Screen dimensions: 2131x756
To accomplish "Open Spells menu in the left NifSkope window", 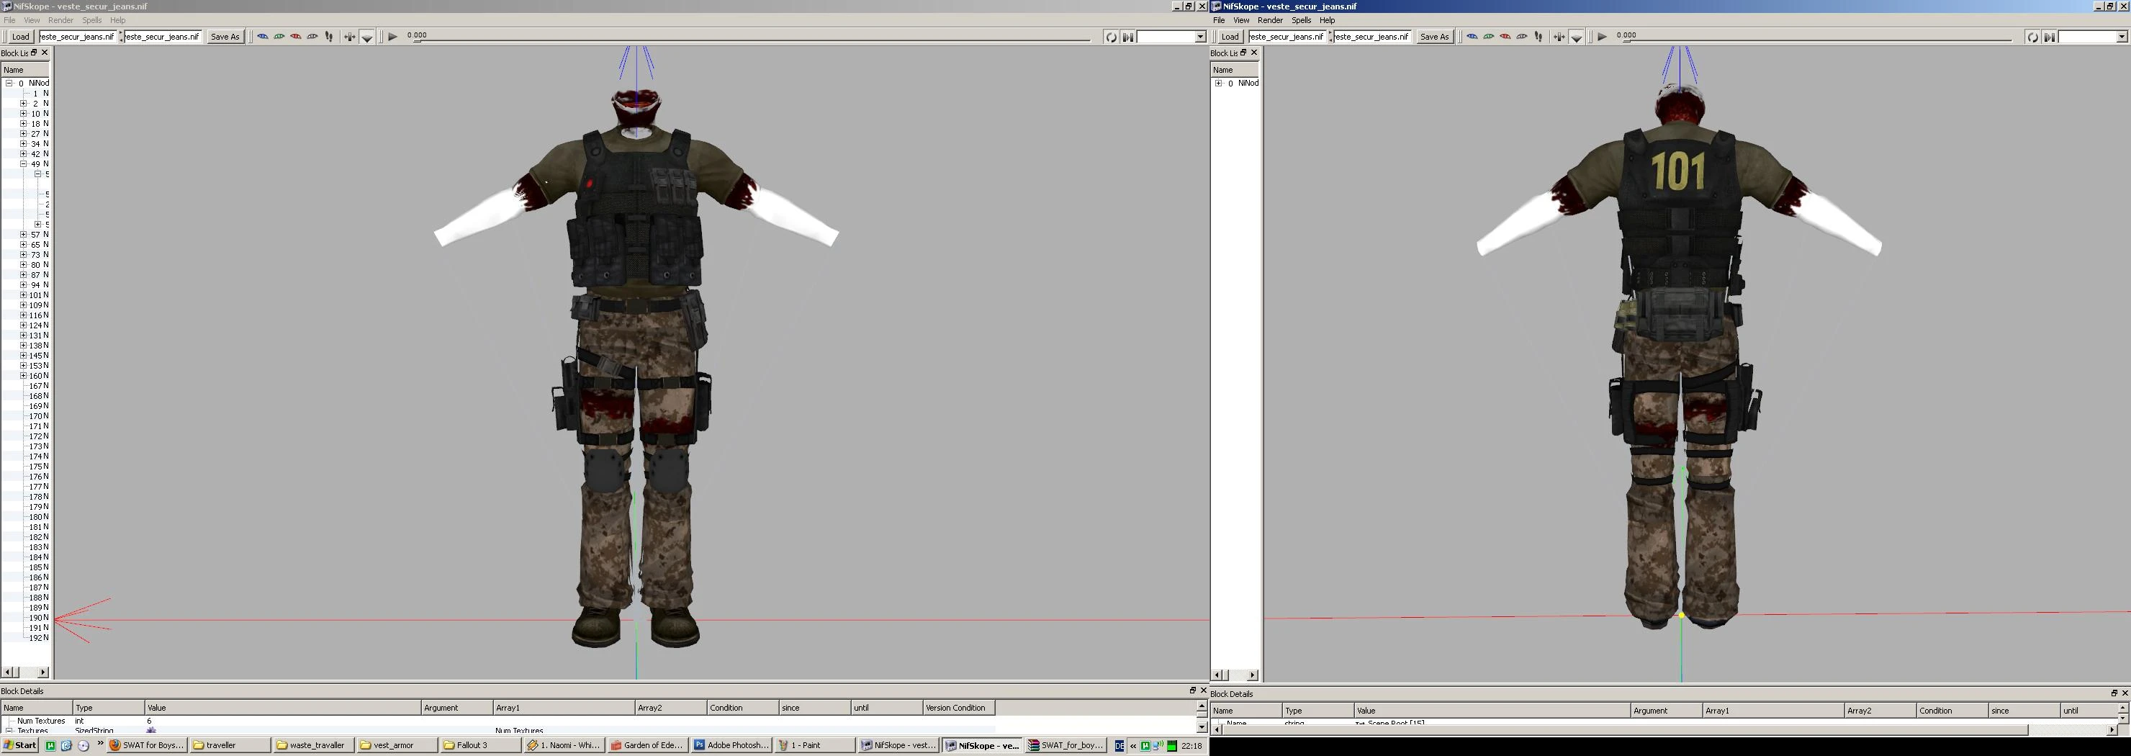I will [x=92, y=20].
